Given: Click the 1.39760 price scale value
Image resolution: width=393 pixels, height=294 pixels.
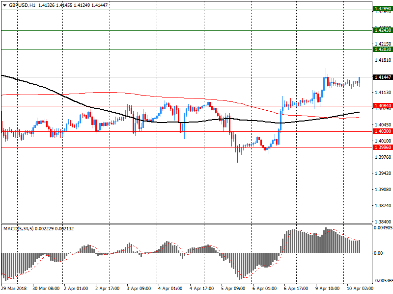Looking at the screenshot, I should click(x=383, y=157).
